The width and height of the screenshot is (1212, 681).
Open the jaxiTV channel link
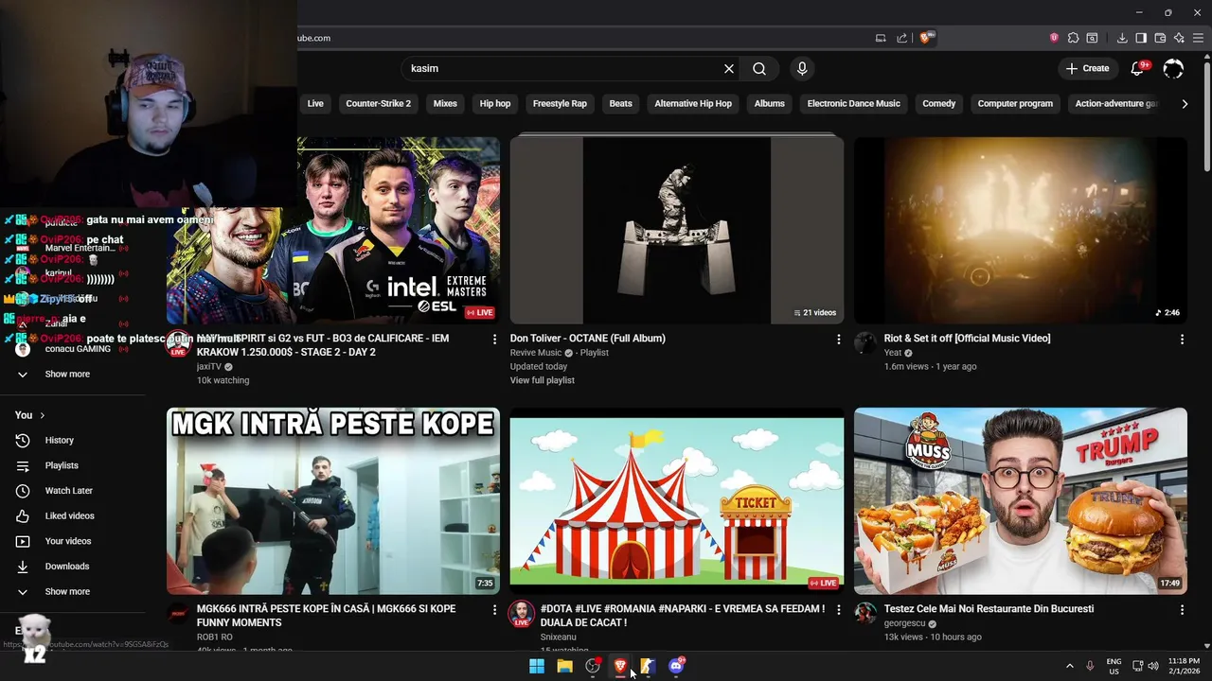(209, 366)
